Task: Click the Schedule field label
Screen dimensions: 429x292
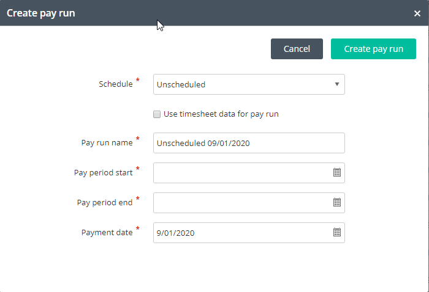Action: tap(116, 84)
